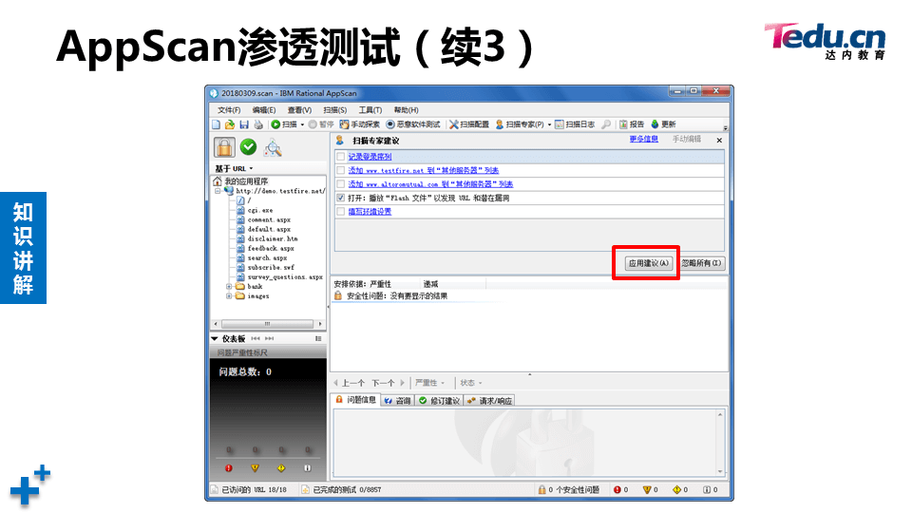Select survey_questions.aspx in the tree
Viewport: 912px width, 513px height.
coord(285,276)
